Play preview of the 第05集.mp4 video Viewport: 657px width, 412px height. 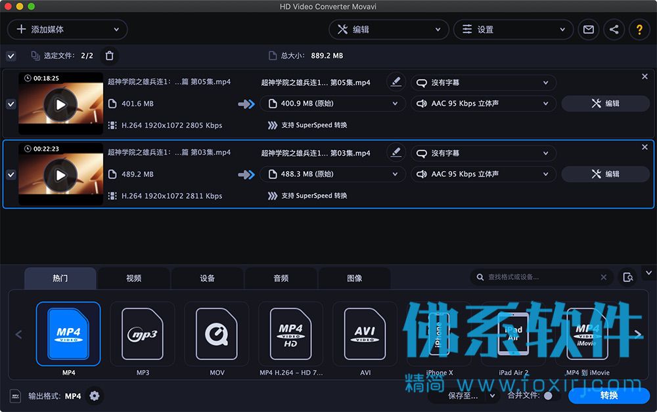click(x=60, y=104)
